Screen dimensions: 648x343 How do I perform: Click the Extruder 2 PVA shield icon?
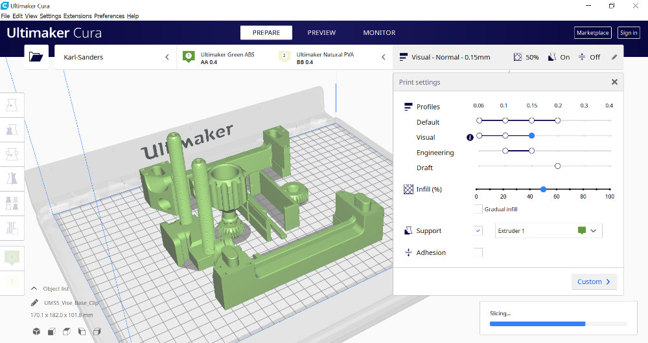284,56
